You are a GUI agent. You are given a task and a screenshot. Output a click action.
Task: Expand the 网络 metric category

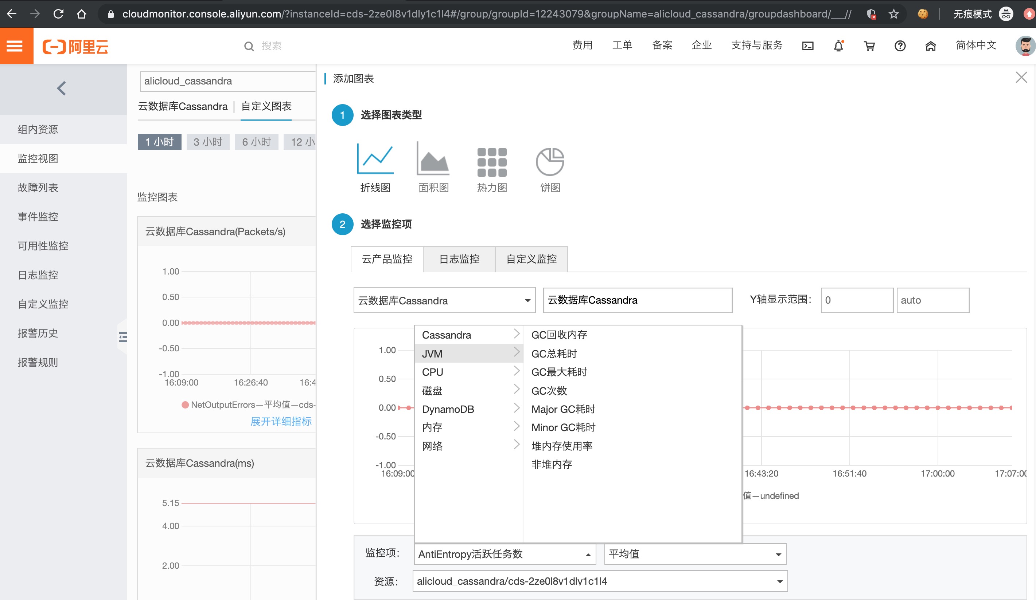(469, 446)
